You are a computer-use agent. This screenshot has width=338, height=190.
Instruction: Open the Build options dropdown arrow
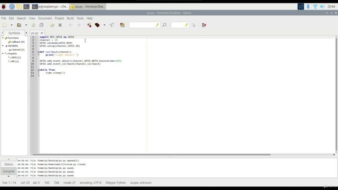tap(105, 25)
